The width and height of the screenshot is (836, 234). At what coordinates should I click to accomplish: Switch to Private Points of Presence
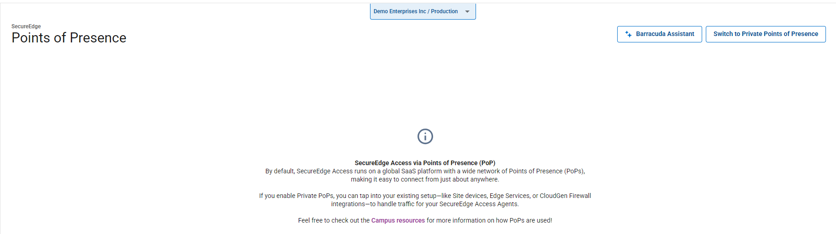point(765,34)
